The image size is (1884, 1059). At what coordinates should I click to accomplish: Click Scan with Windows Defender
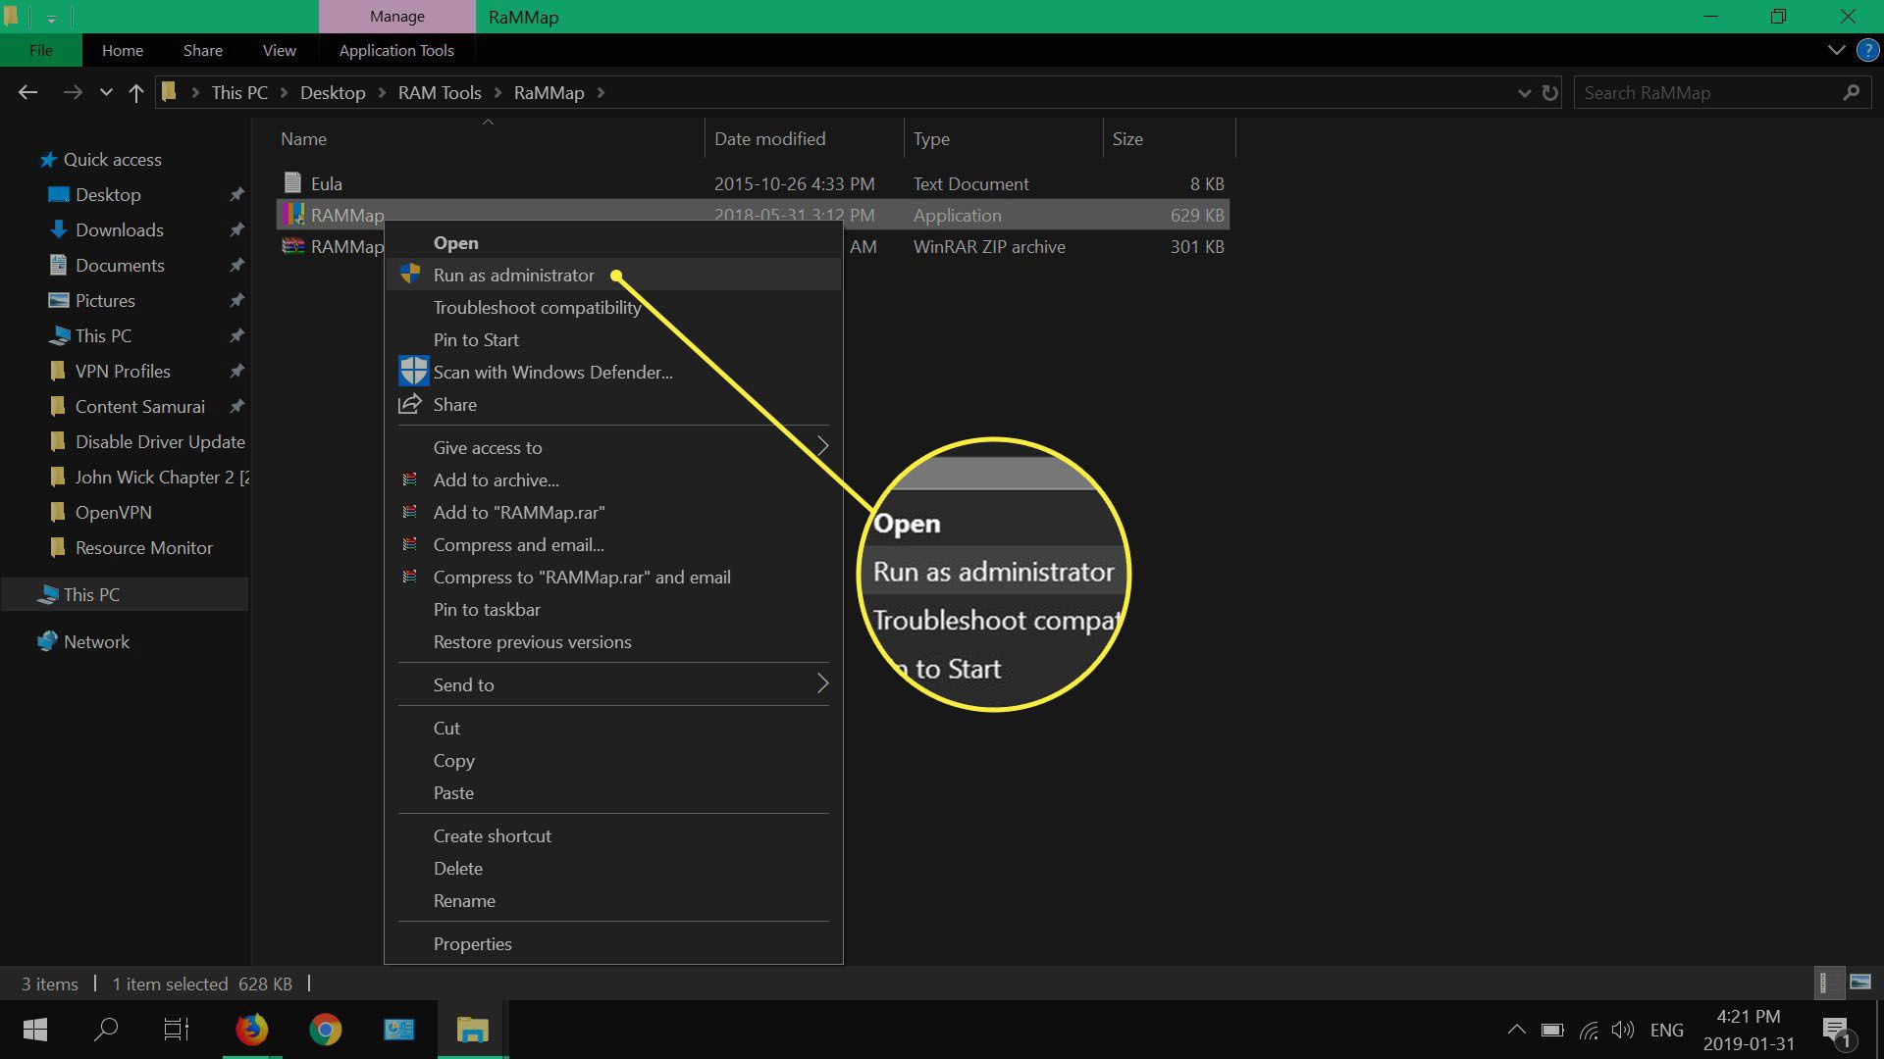pyautogui.click(x=613, y=373)
